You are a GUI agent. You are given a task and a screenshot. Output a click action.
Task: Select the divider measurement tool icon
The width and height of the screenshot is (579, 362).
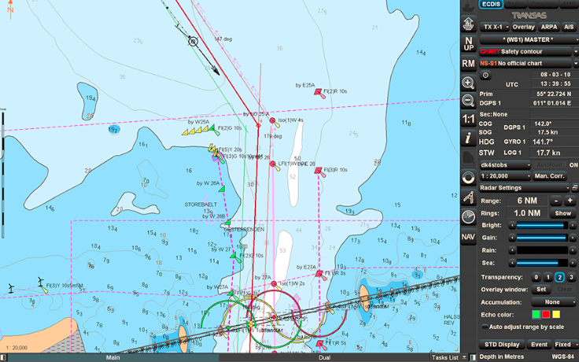coord(468,198)
